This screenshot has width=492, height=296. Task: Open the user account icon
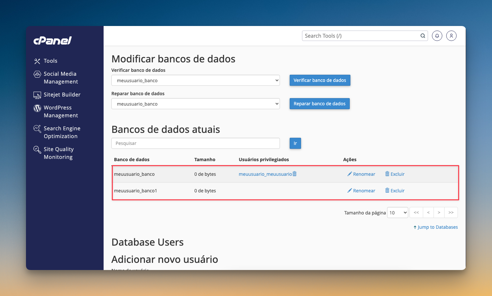point(451,36)
